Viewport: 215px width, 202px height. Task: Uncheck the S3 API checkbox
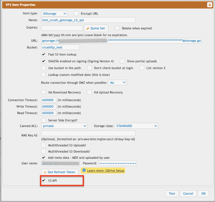tap(44, 180)
